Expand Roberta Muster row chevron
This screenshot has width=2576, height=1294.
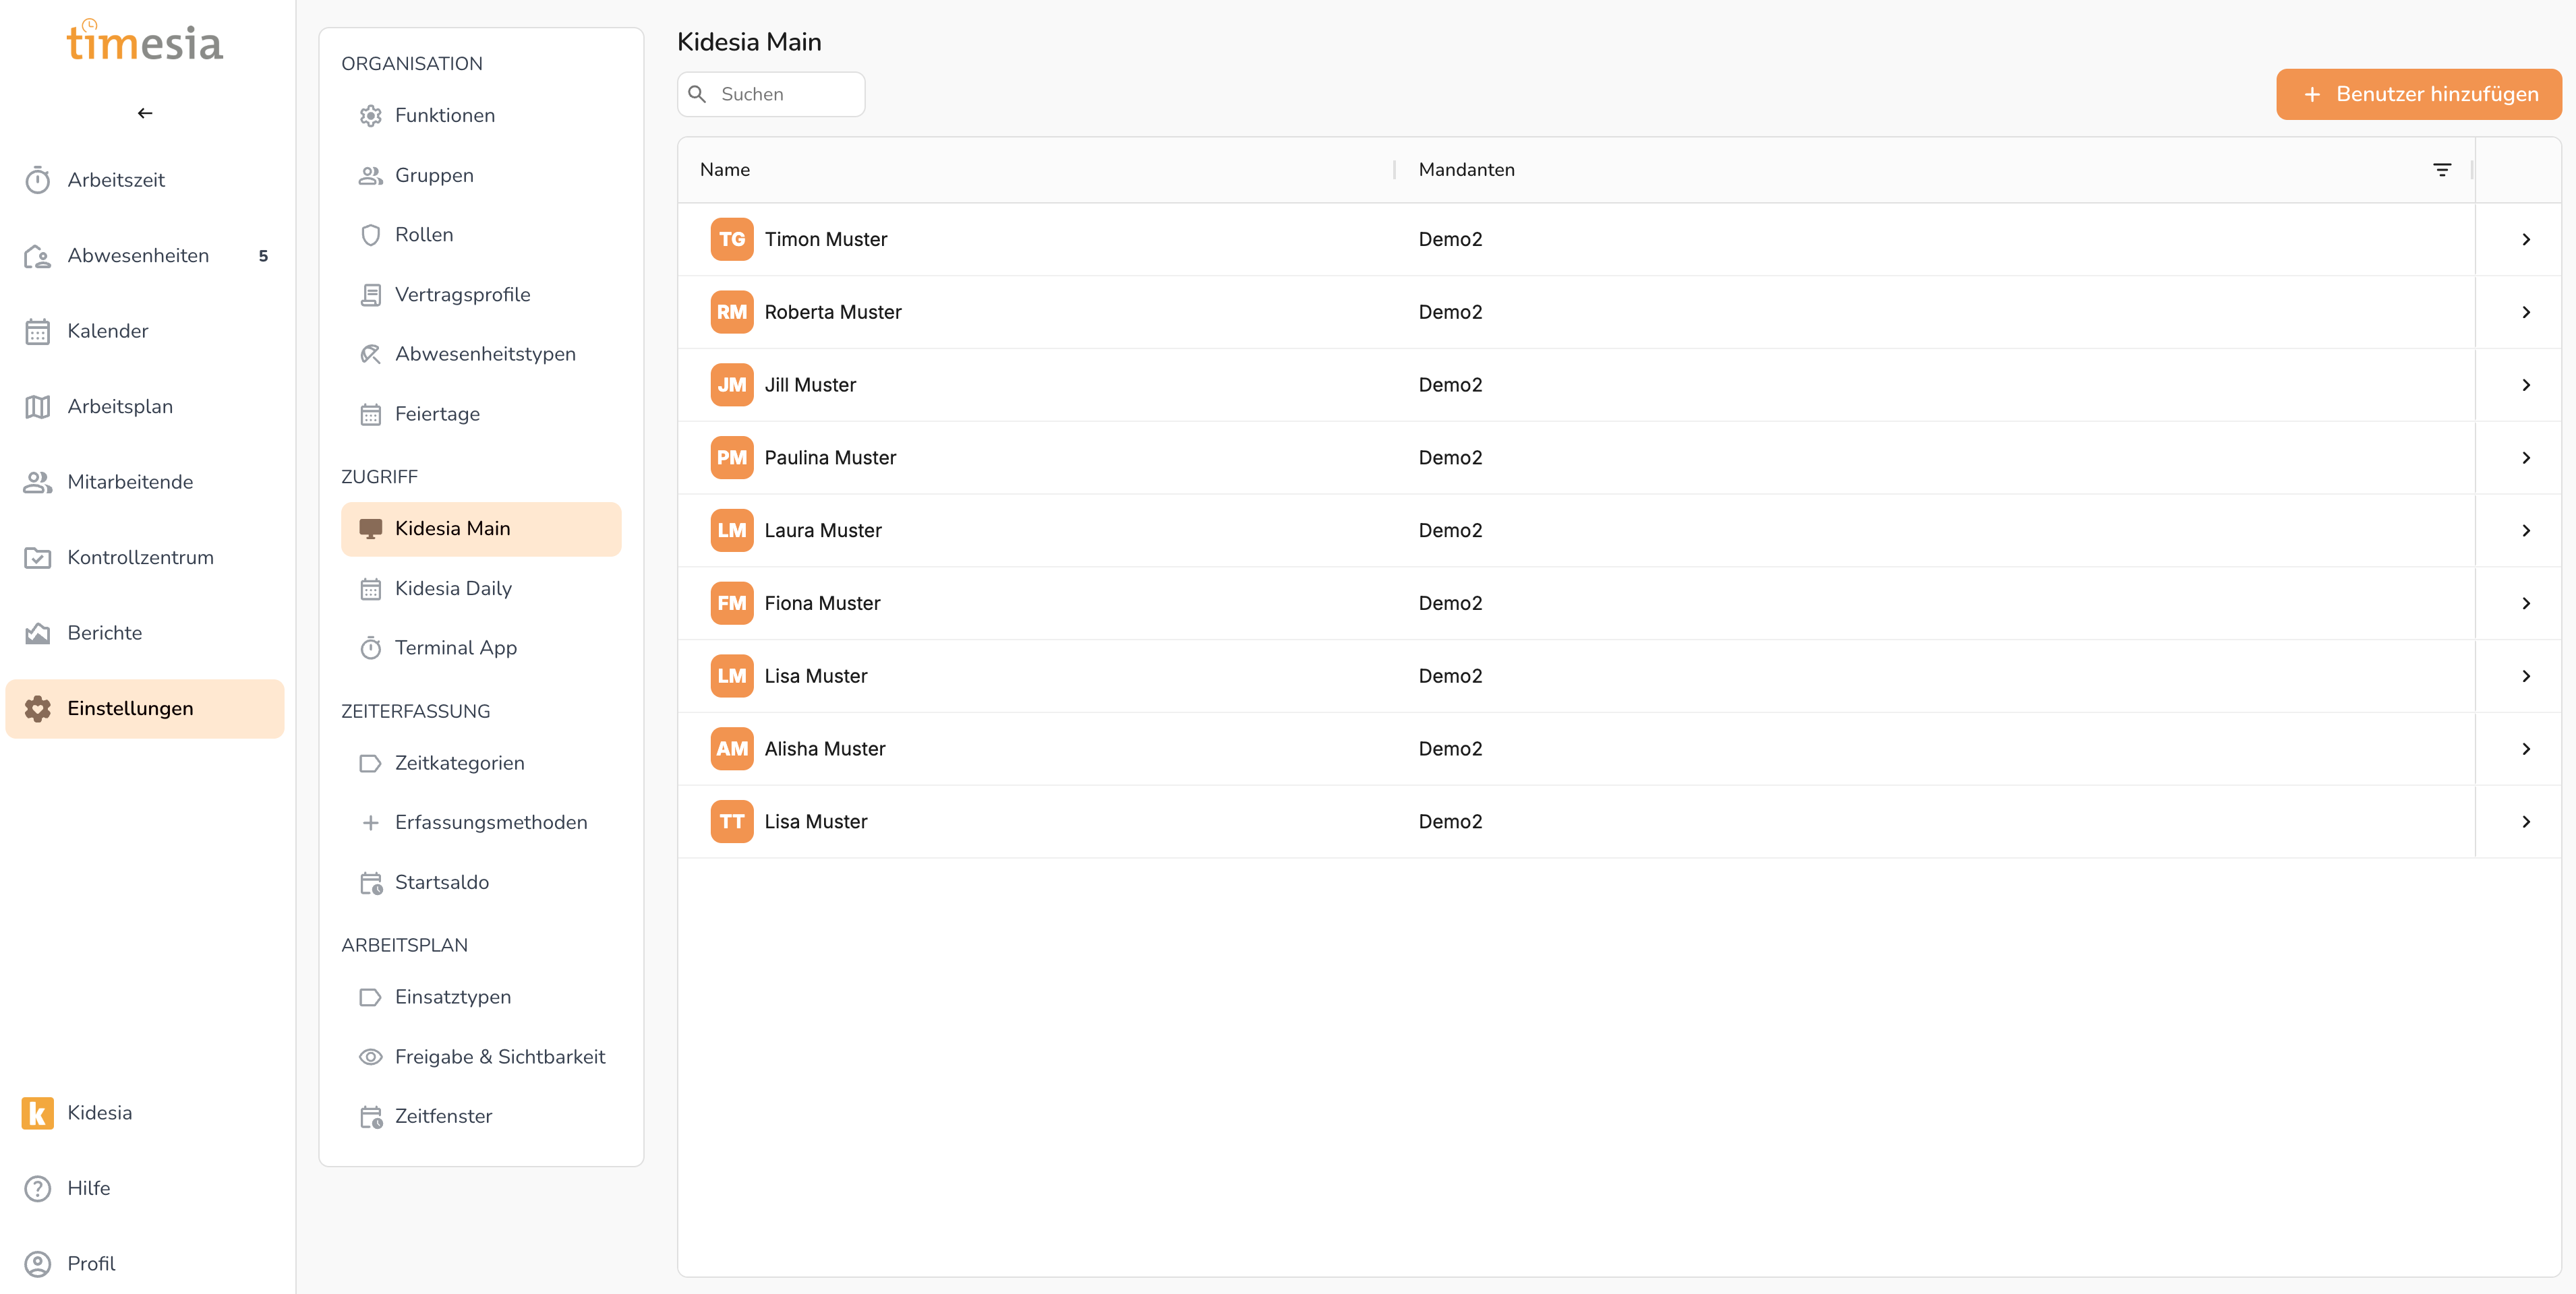coord(2526,313)
